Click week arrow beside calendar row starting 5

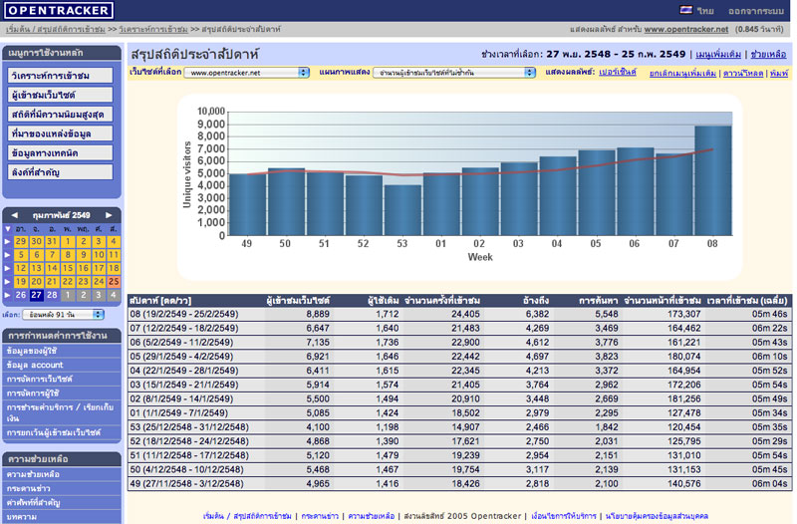[x=9, y=255]
